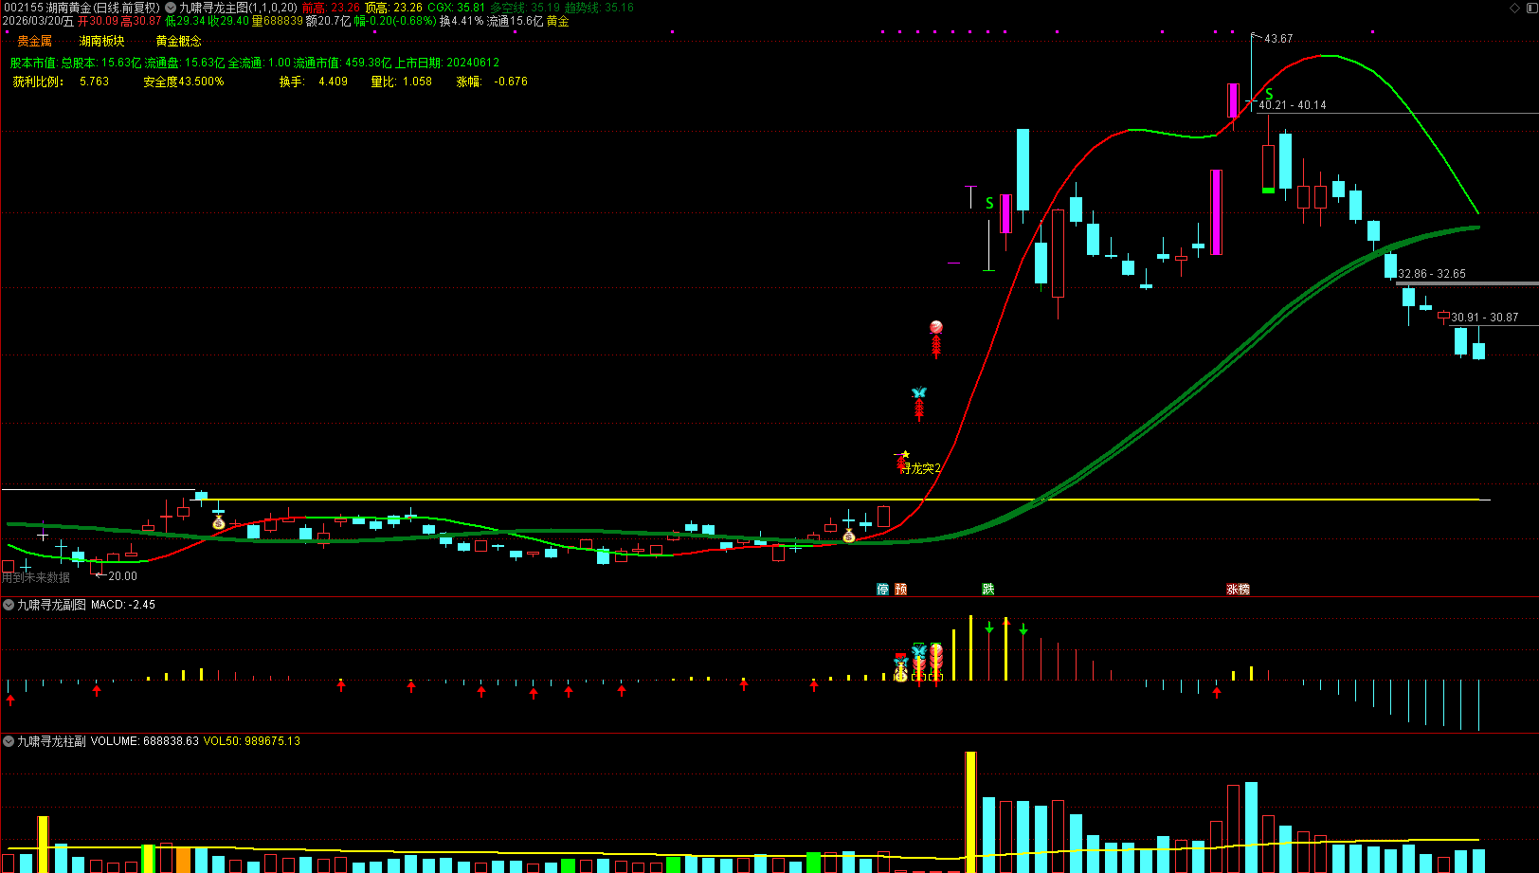Click the red ball signal icon
Image resolution: width=1539 pixels, height=873 pixels.
click(x=936, y=327)
